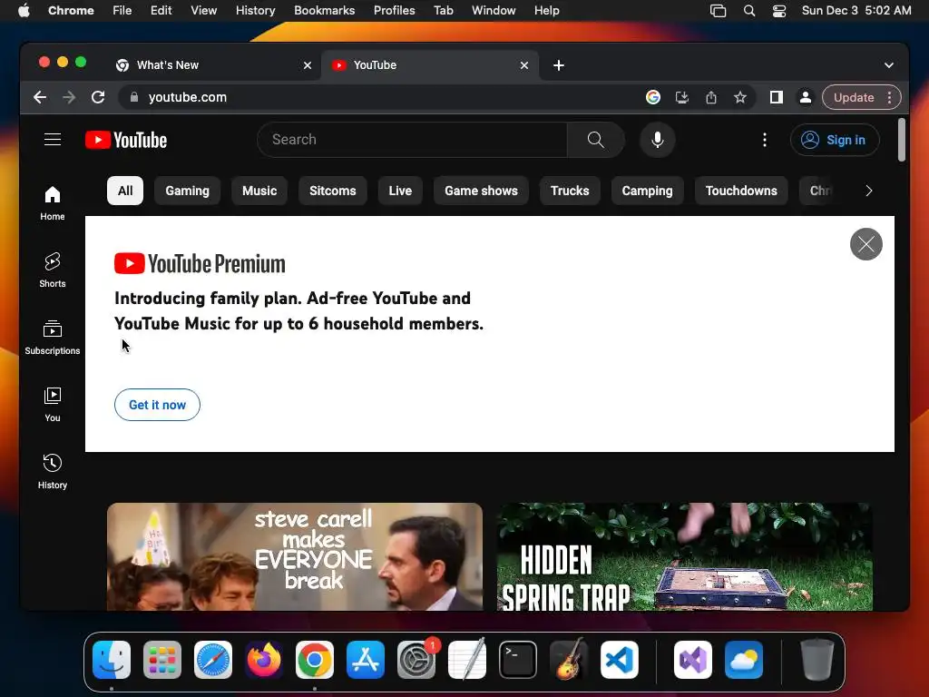Launch Firefox from the Dock
The width and height of the screenshot is (929, 697).
(x=264, y=660)
